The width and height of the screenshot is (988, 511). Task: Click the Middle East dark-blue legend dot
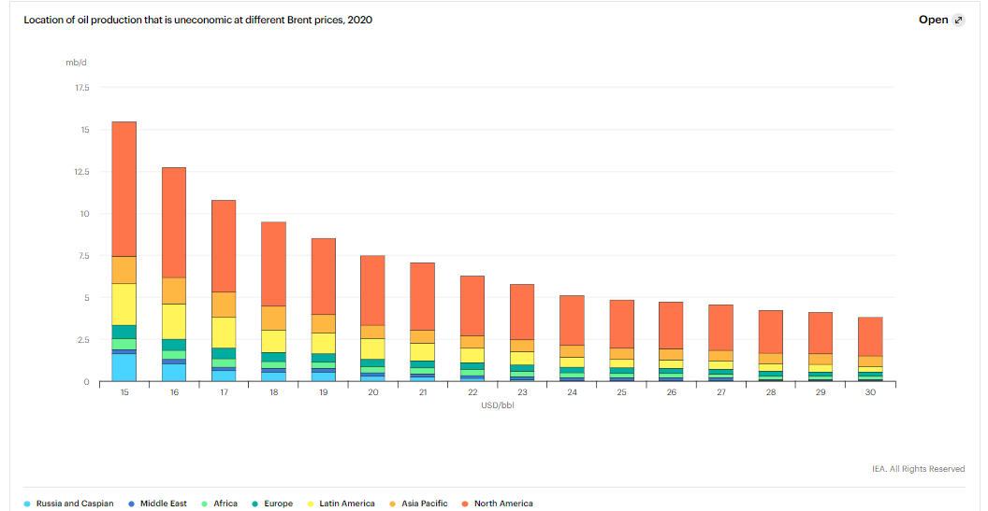click(x=131, y=504)
